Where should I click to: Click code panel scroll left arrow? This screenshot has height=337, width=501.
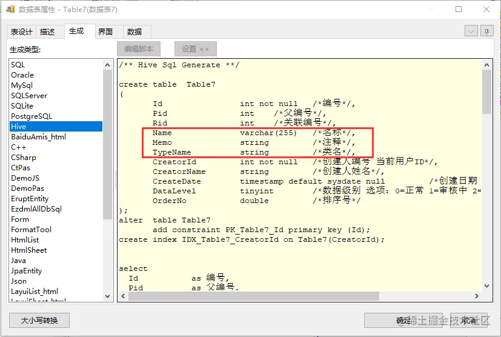[124, 296]
